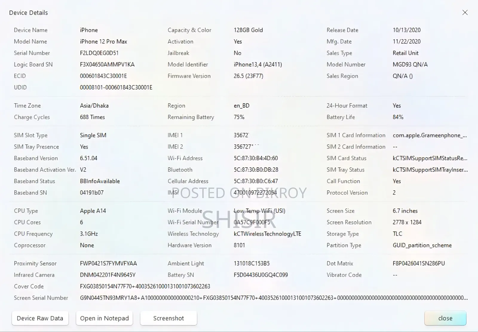The height and width of the screenshot is (332, 478).
Task: Click infrared camera code DNM042201F4N9645Y
Action: [108, 275]
